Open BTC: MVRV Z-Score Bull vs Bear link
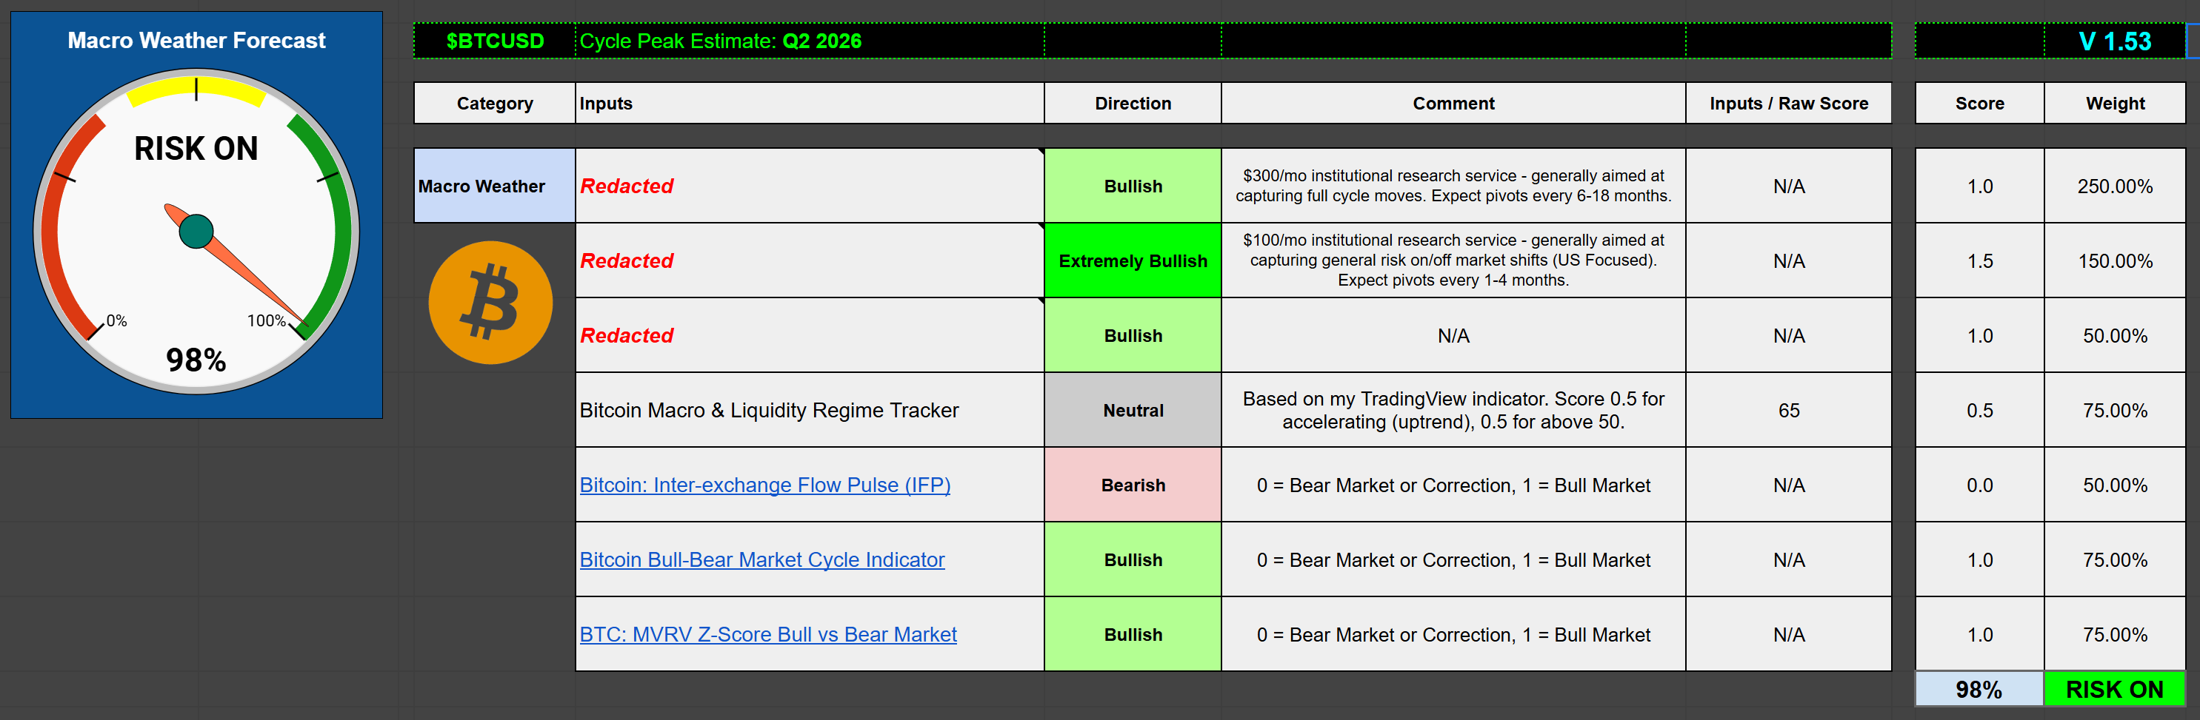Screen dimensions: 2200x720 coord(768,635)
